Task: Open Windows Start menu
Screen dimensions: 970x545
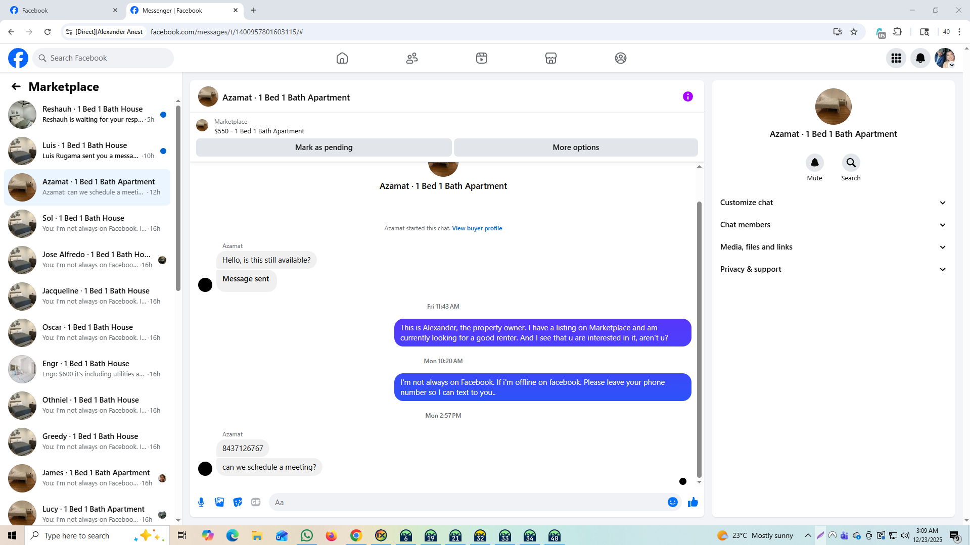Action: pos(12,535)
